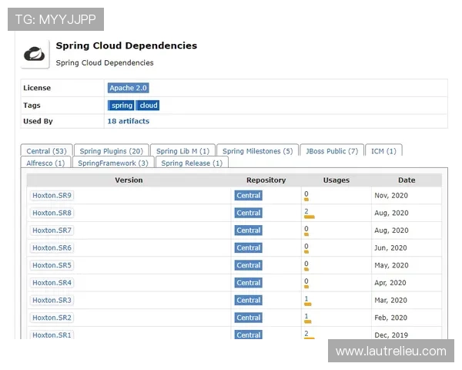Switch to the JBoss Public (7) tab
The width and height of the screenshot is (462, 370).
pos(331,151)
